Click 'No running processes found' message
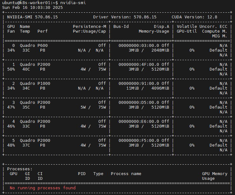235x195 pixels. tap(43, 188)
